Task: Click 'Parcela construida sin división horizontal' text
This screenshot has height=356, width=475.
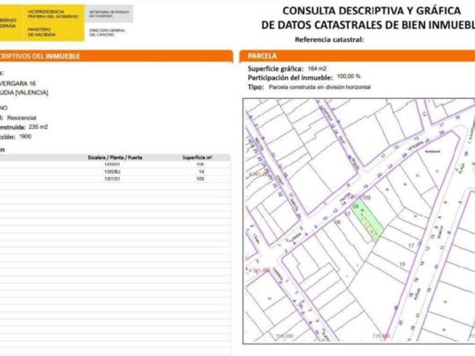Action: [x=319, y=87]
